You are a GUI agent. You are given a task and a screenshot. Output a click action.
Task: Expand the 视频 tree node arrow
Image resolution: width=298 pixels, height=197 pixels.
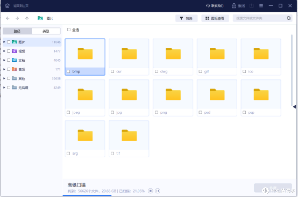(x=4, y=51)
